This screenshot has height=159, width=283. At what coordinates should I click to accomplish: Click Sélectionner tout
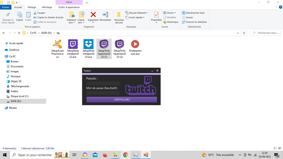coord(193,13)
